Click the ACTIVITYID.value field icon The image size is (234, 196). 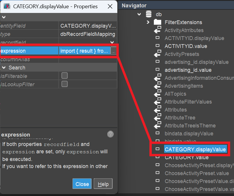click(x=157, y=46)
